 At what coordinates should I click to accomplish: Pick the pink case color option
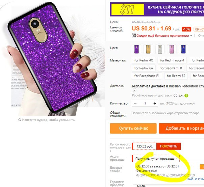[172, 49]
